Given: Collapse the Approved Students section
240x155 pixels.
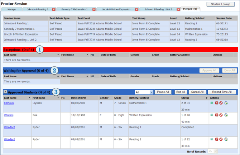Looking at the screenshot, I should pos(5,92).
